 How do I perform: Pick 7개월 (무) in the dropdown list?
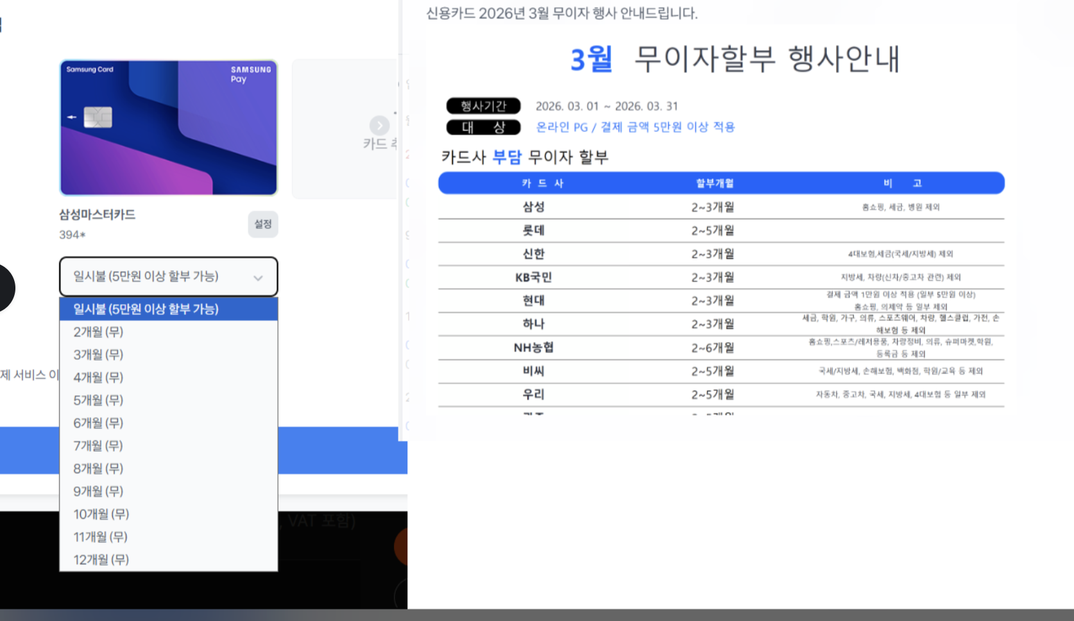pyautogui.click(x=169, y=446)
